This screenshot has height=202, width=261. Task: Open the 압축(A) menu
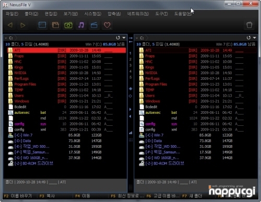pos(114,14)
